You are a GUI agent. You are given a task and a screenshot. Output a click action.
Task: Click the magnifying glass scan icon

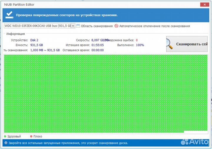click(x=169, y=44)
